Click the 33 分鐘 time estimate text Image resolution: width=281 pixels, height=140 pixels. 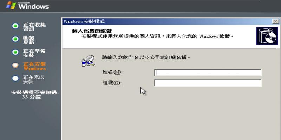31,97
